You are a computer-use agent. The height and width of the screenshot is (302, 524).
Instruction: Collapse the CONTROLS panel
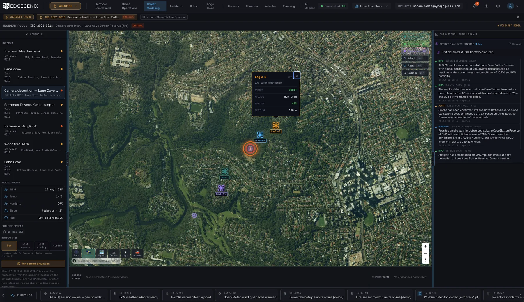(x=34, y=35)
